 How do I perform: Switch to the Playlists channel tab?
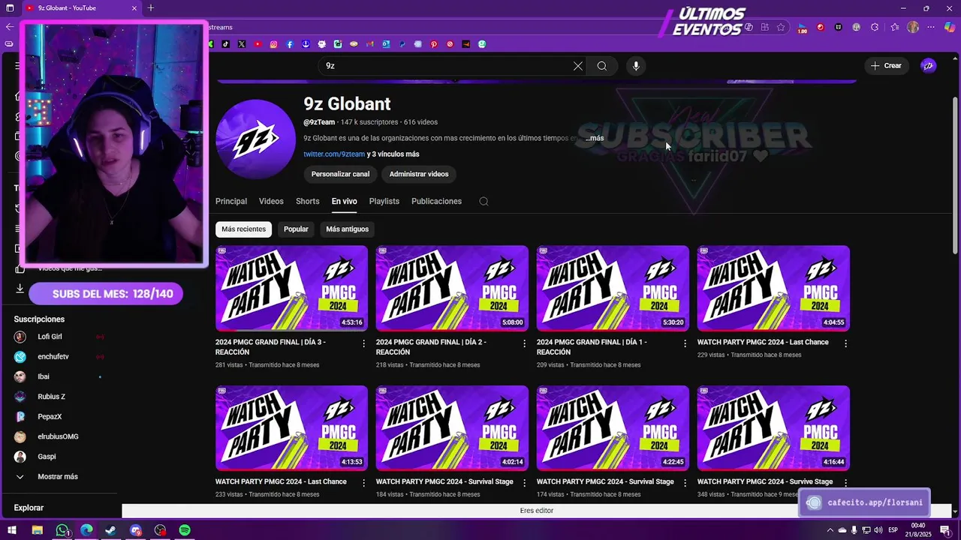(x=384, y=201)
